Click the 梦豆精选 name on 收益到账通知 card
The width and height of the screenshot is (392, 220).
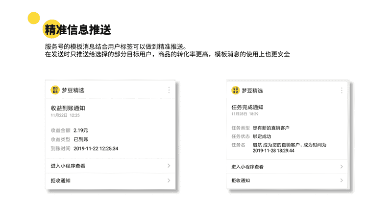click(x=73, y=90)
